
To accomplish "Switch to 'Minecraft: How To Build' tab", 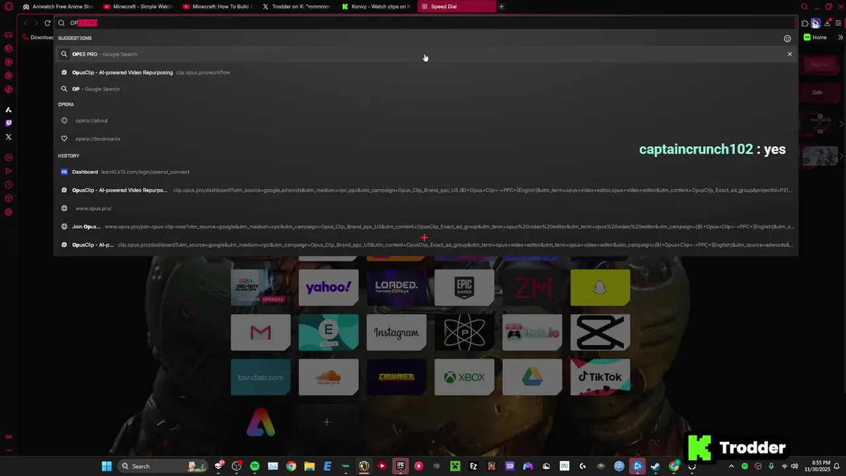I will click(217, 7).
